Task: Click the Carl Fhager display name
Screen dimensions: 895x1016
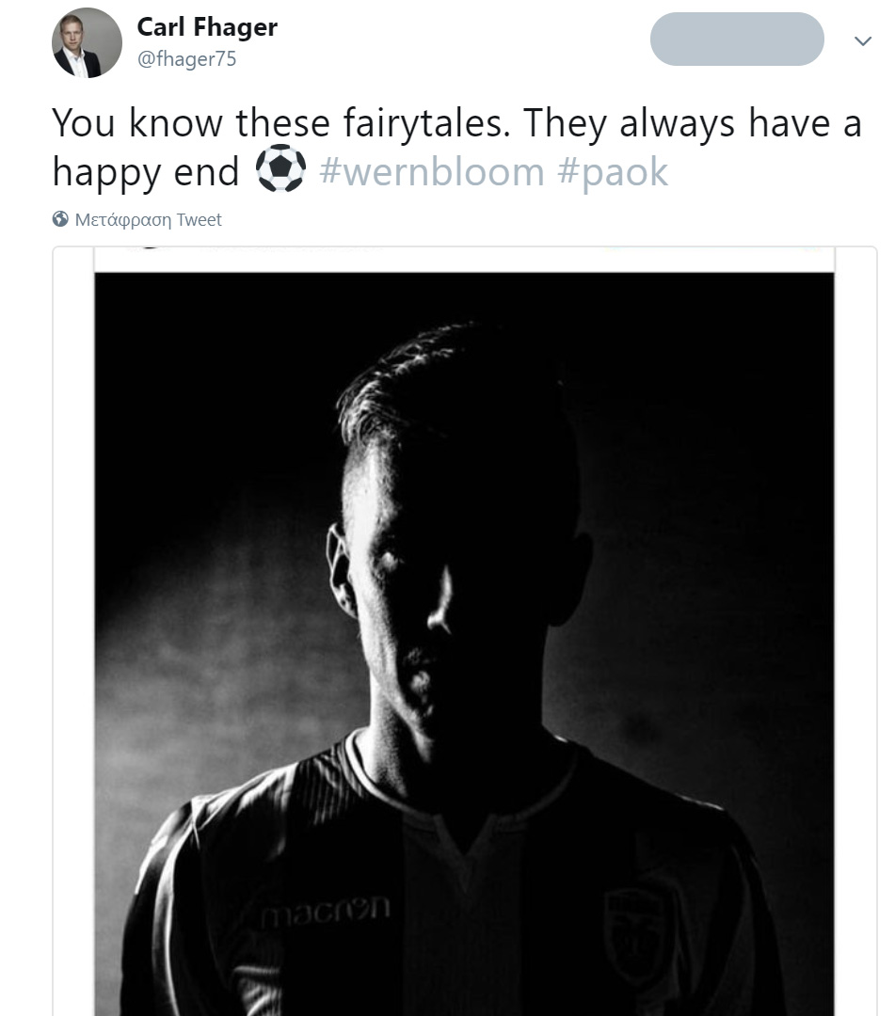Action: [x=207, y=27]
